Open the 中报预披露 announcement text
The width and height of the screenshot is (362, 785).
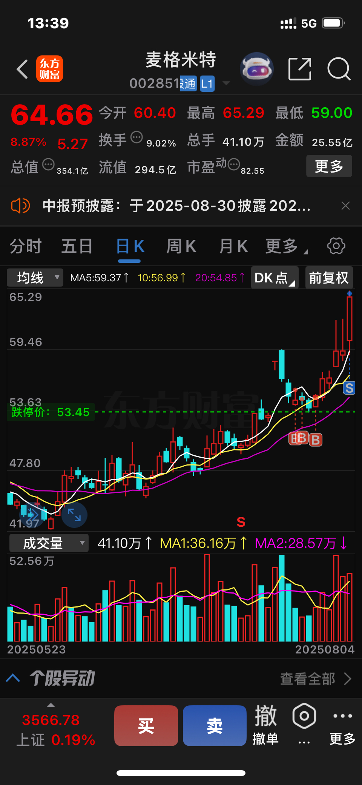click(x=176, y=206)
